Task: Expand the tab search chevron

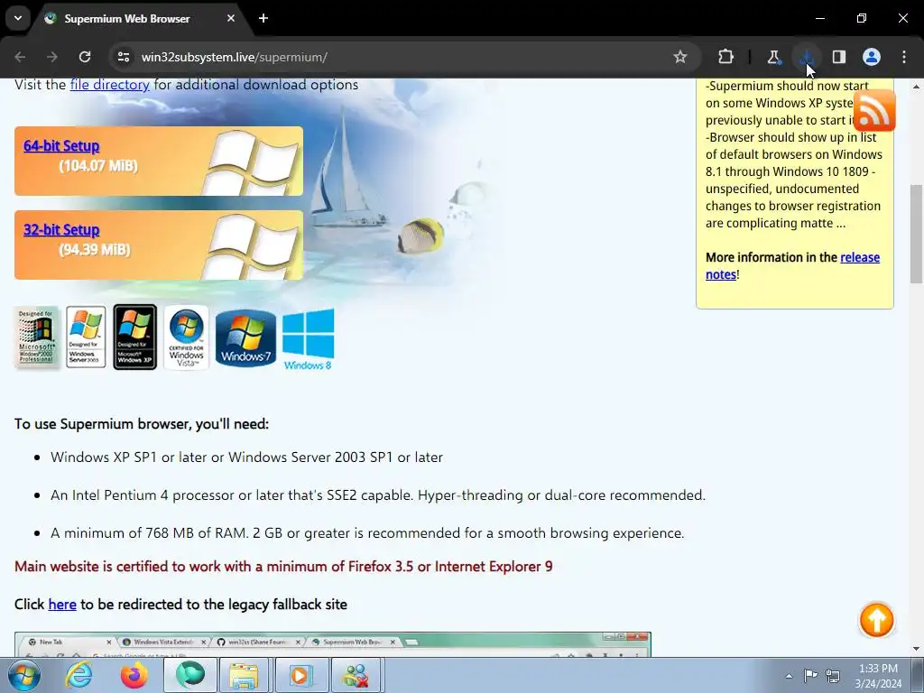Action: pyautogui.click(x=18, y=18)
